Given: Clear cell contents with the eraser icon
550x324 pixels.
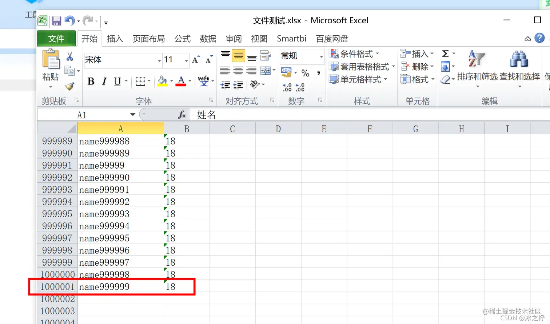Looking at the screenshot, I should coord(445,79).
